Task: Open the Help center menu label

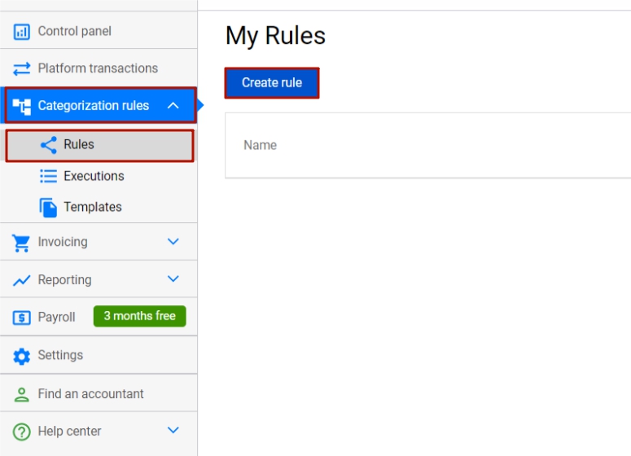Action: [70, 431]
